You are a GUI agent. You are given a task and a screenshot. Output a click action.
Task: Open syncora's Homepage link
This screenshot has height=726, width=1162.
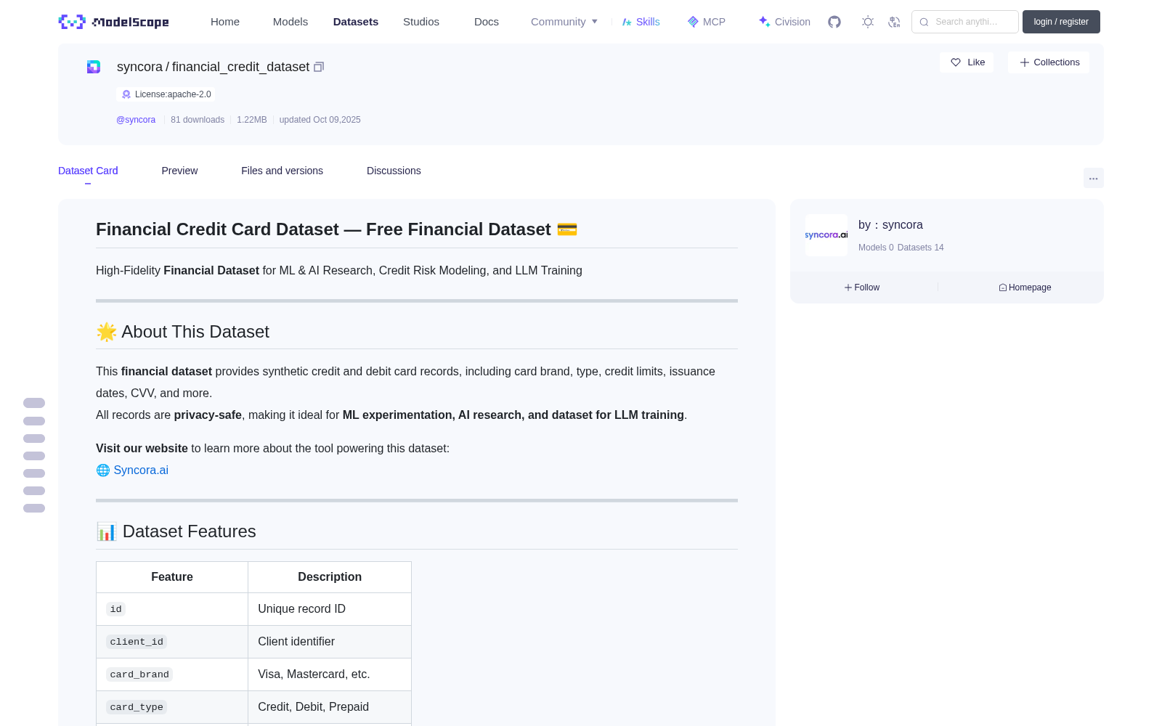(1025, 287)
